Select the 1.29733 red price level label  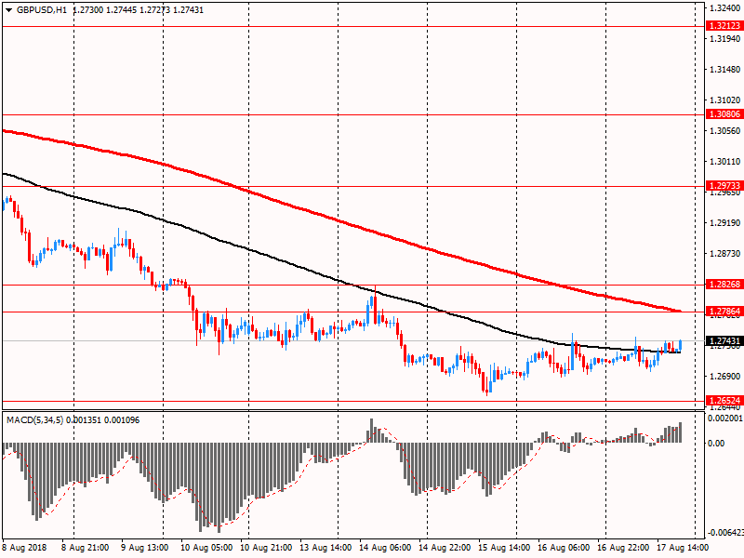tap(724, 186)
